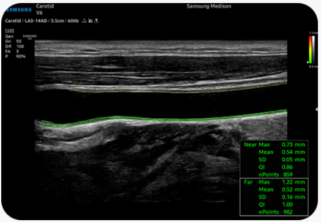Click the green far wall IMT trace
Viewport: 321px width, 222px height.
(164, 119)
